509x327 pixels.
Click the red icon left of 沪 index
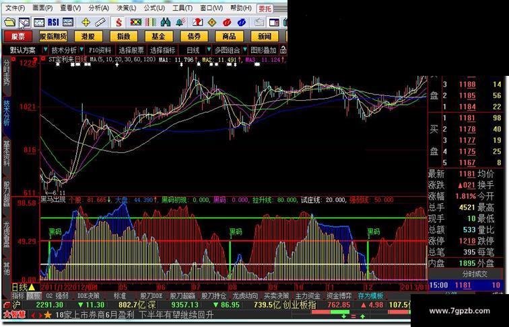(x=7, y=305)
